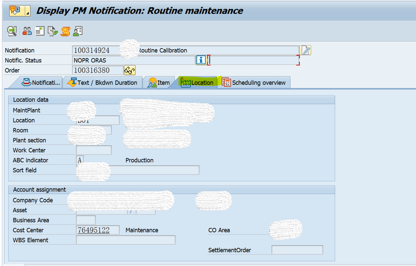
Task: Select the highlighted Location tab
Action: pos(197,83)
